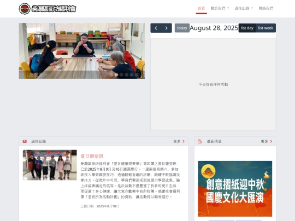Go to previous day in calendar

[x=156, y=28]
